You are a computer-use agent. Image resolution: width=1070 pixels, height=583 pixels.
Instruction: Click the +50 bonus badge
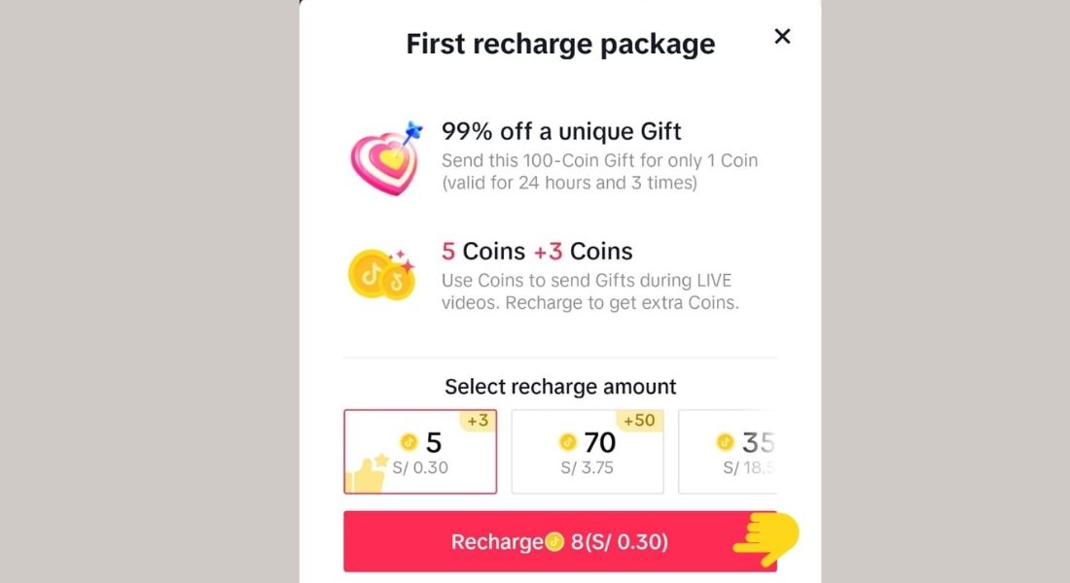click(639, 421)
